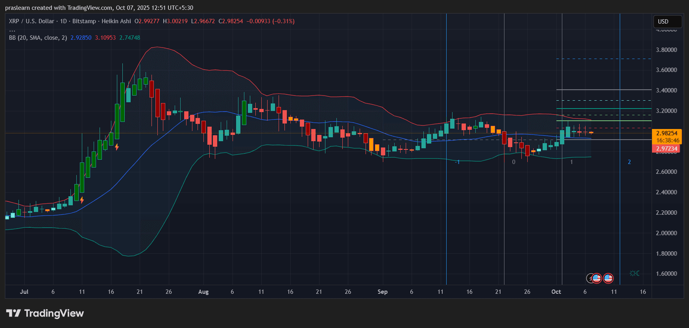689x328 pixels.
Task: Click the red 2.97234 price label
Action: tap(667, 149)
